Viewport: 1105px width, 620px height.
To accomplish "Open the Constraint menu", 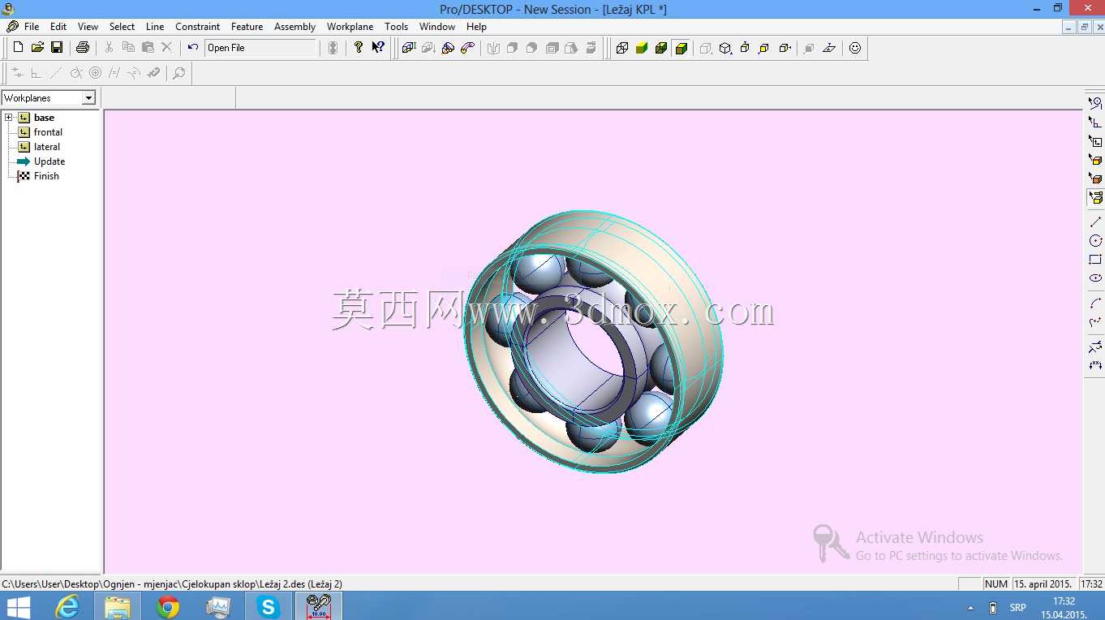I will tap(198, 27).
